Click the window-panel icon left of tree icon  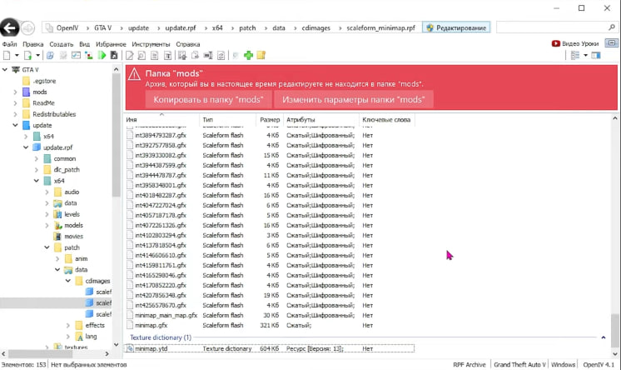click(76, 56)
